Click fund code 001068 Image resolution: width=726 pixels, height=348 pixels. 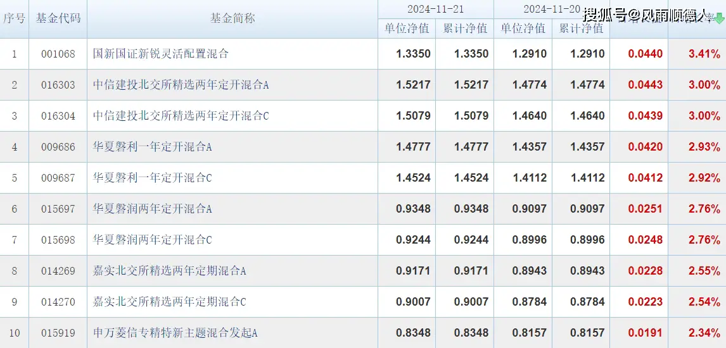click(x=58, y=54)
